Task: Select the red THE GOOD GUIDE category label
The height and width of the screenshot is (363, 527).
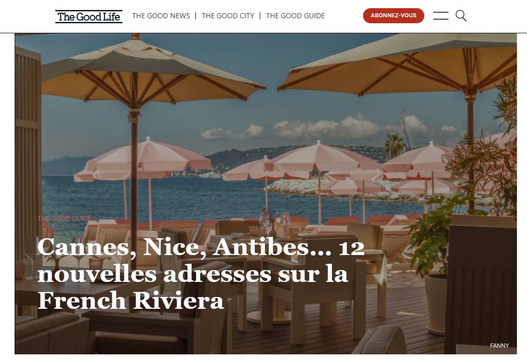Action: tap(64, 219)
